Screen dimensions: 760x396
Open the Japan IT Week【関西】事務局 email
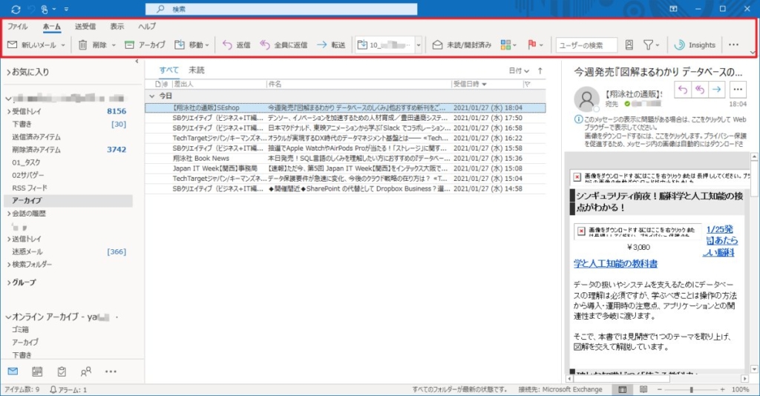(345, 168)
